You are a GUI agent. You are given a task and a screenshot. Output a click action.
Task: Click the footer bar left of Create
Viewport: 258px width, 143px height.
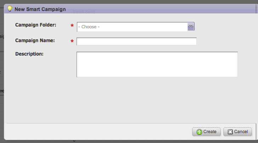(x=99, y=131)
